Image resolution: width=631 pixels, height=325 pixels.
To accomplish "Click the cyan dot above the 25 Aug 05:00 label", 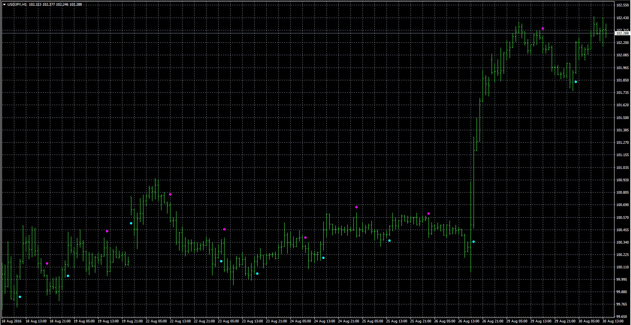I will click(x=389, y=241).
